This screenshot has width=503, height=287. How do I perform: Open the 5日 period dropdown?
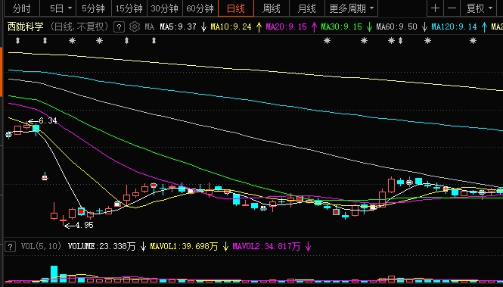(61, 8)
